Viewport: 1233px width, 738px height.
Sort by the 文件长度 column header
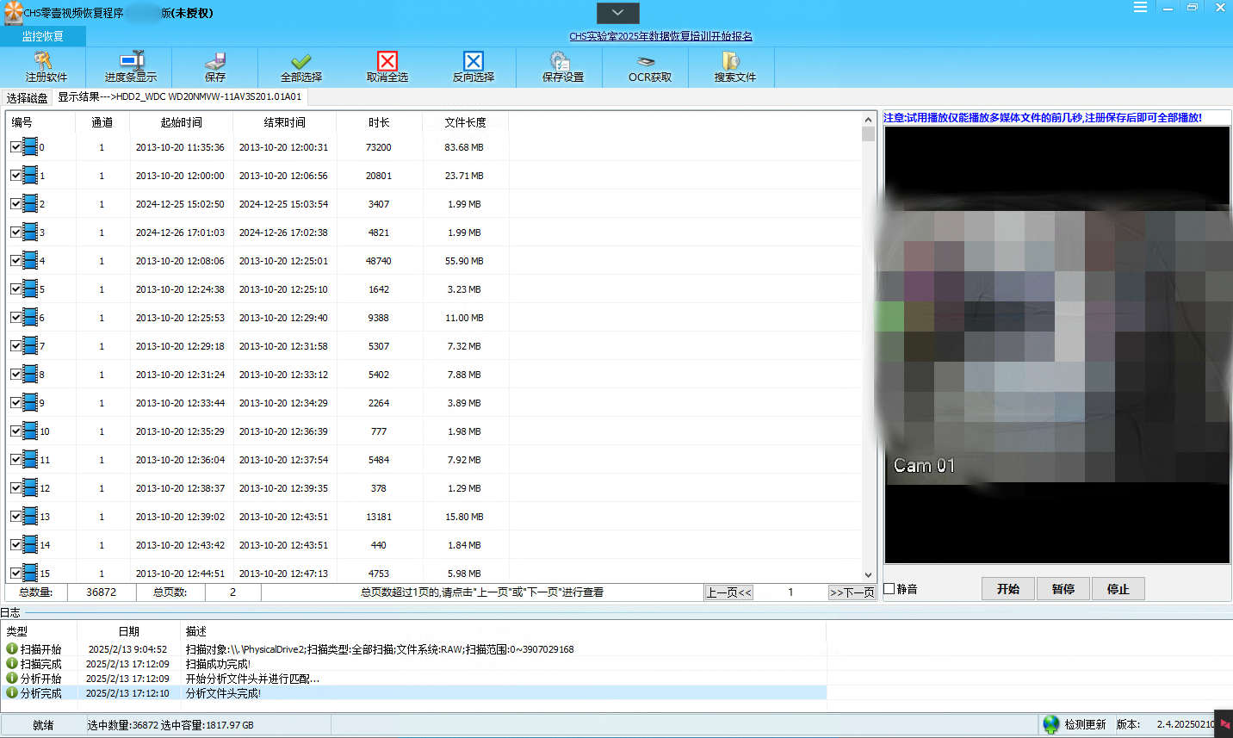(465, 122)
